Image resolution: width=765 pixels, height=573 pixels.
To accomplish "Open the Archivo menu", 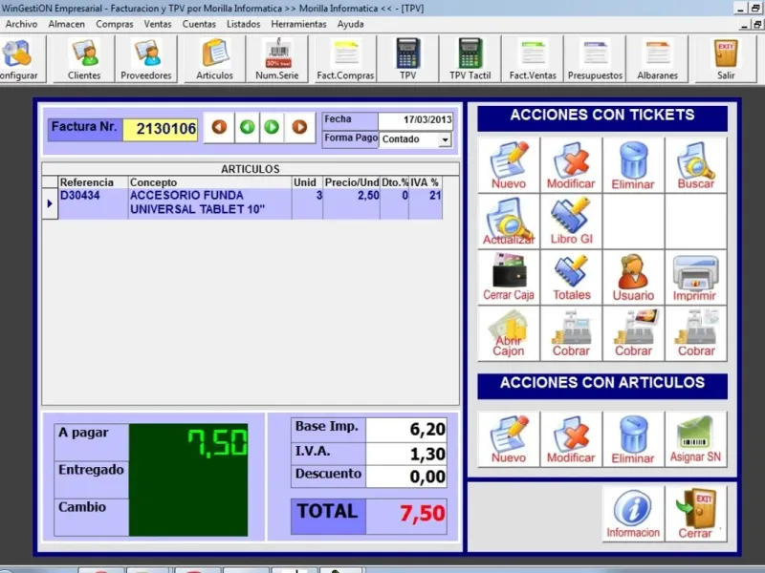I will click(21, 24).
